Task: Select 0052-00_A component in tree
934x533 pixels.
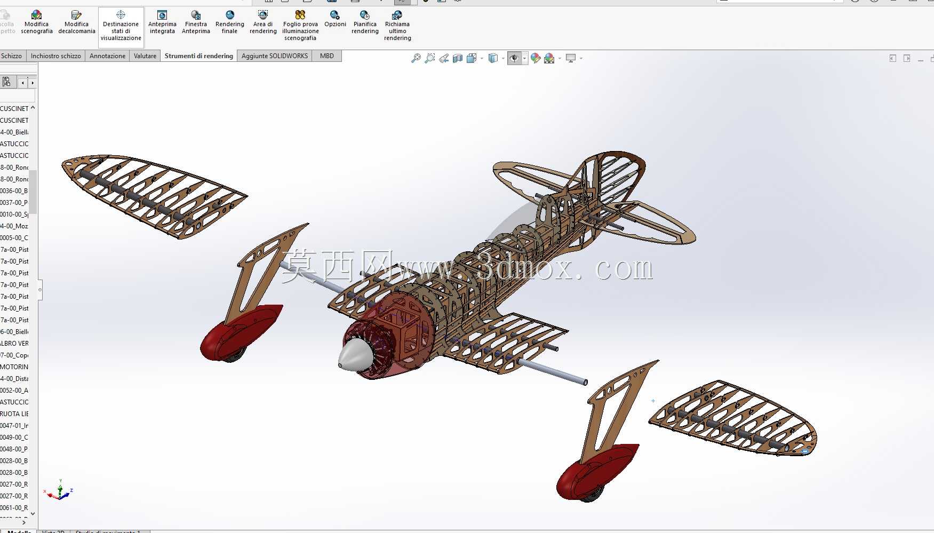Action: (14, 391)
